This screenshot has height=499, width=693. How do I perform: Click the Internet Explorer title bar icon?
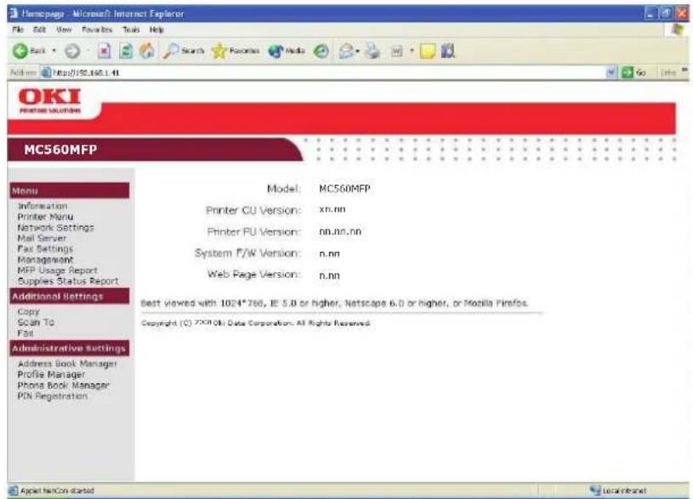[x=14, y=14]
